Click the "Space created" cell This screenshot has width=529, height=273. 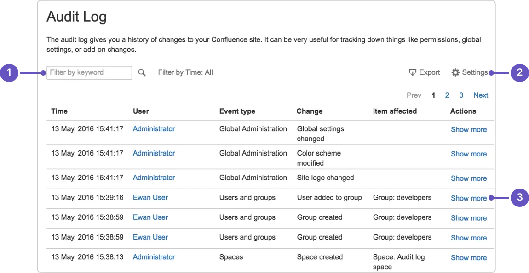point(320,257)
